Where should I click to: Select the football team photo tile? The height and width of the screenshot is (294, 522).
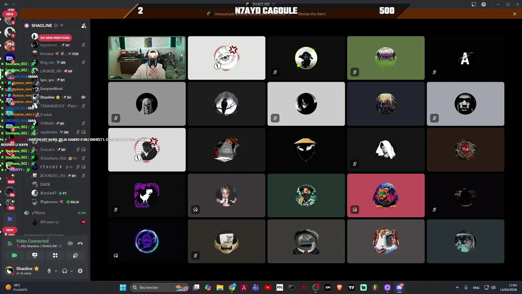point(386,58)
